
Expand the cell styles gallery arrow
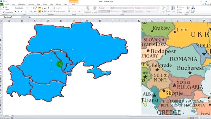point(159,12)
